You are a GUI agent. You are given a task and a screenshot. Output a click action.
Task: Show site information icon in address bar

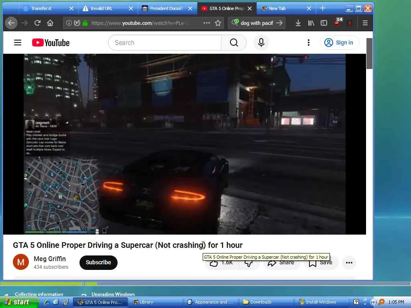(x=69, y=23)
